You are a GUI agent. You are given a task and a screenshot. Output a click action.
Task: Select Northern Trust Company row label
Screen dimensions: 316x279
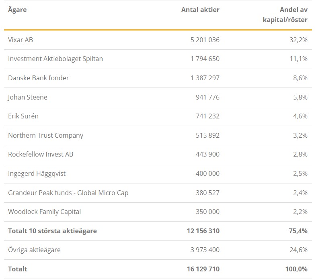coord(45,135)
